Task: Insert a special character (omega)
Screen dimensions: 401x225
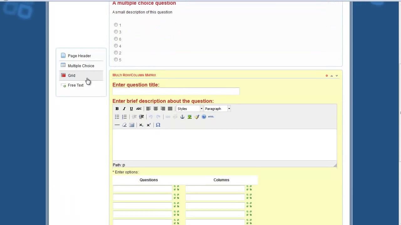Action: pos(158,125)
